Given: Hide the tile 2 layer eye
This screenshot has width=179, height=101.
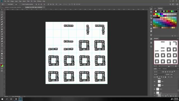Looking at the screenshot, I should click(x=155, y=85).
